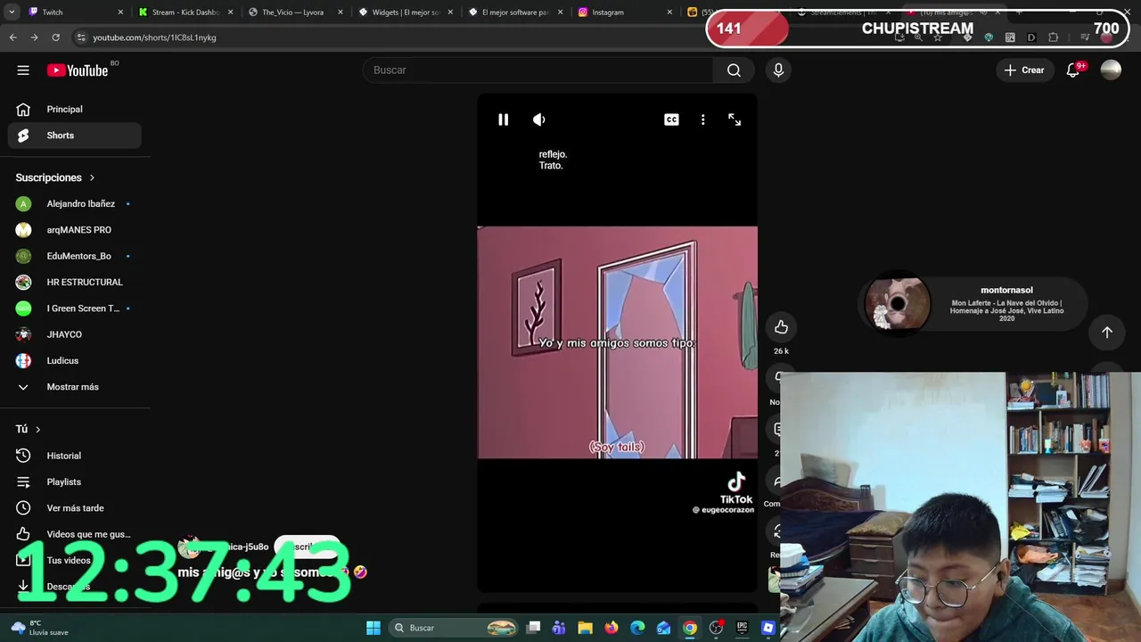Open Epic Games Launcher from taskbar
The width and height of the screenshot is (1141, 642).
coord(742,628)
